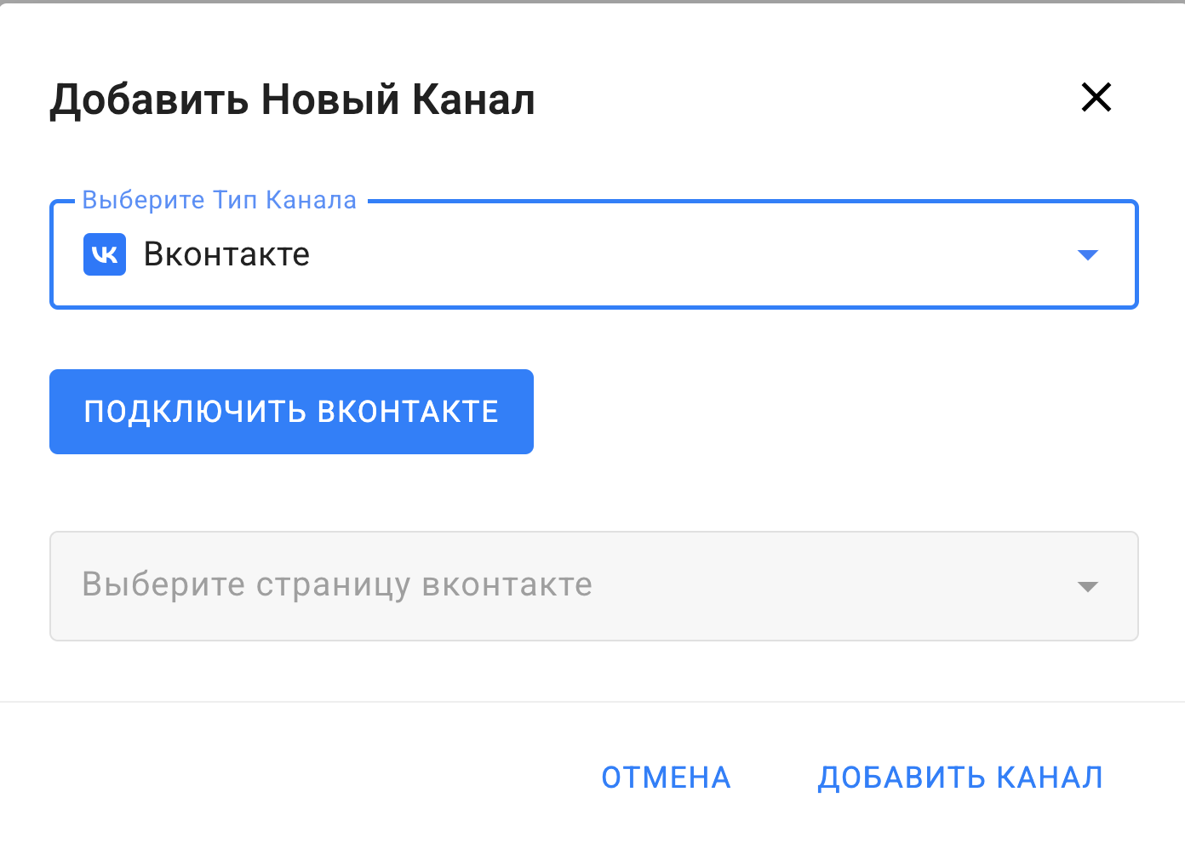The width and height of the screenshot is (1185, 849).
Task: Click the ДОБАВИТЬ КАНАЛ text link
Action: coord(960,778)
